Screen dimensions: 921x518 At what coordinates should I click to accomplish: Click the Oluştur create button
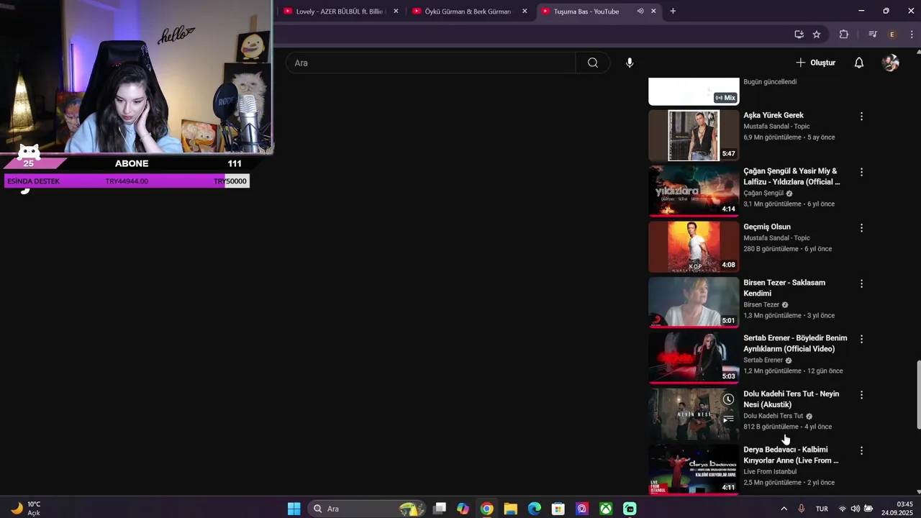coord(815,63)
